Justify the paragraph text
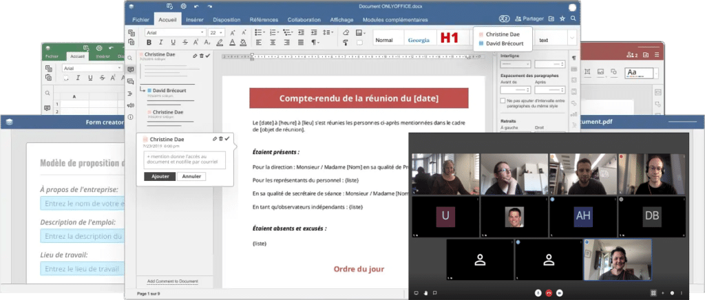 point(301,43)
